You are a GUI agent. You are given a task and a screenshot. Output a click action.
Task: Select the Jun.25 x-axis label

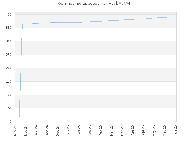pyautogui.click(x=176, y=130)
